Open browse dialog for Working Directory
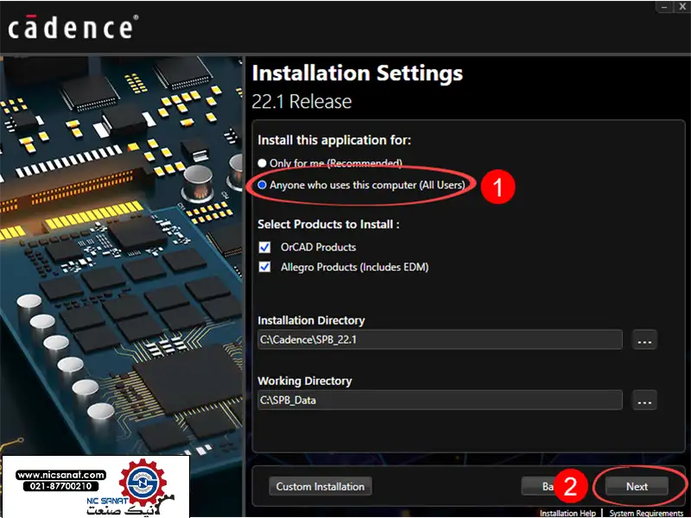691x518 pixels. [644, 401]
